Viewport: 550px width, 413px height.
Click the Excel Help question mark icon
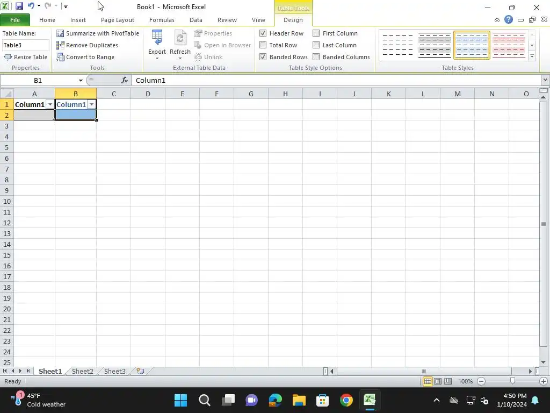click(x=508, y=20)
